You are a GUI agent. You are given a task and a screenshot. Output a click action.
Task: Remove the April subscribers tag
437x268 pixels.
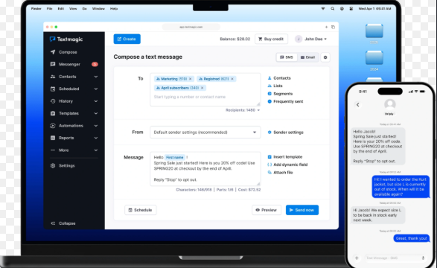[x=202, y=88]
